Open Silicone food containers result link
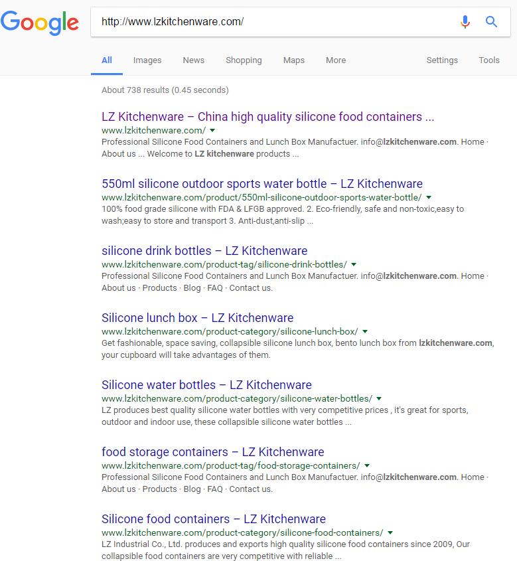 point(214,519)
